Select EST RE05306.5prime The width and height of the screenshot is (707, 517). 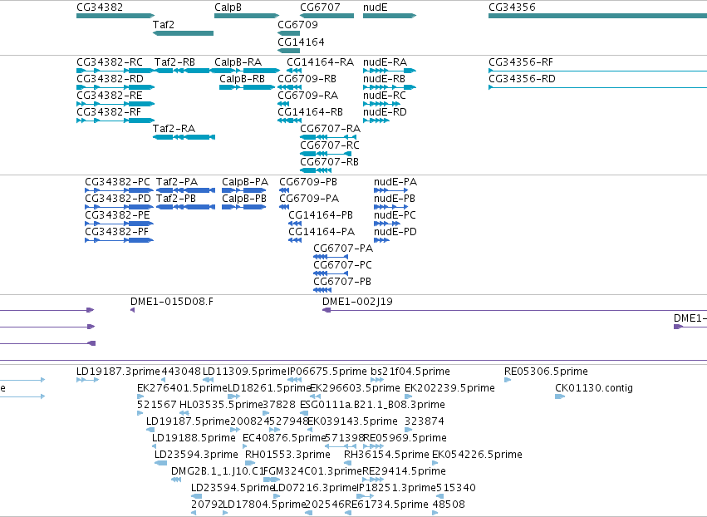coord(508,380)
